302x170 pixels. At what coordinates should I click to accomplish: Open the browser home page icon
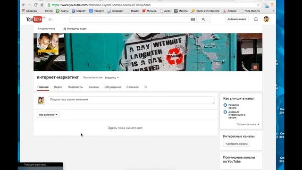tap(42, 5)
